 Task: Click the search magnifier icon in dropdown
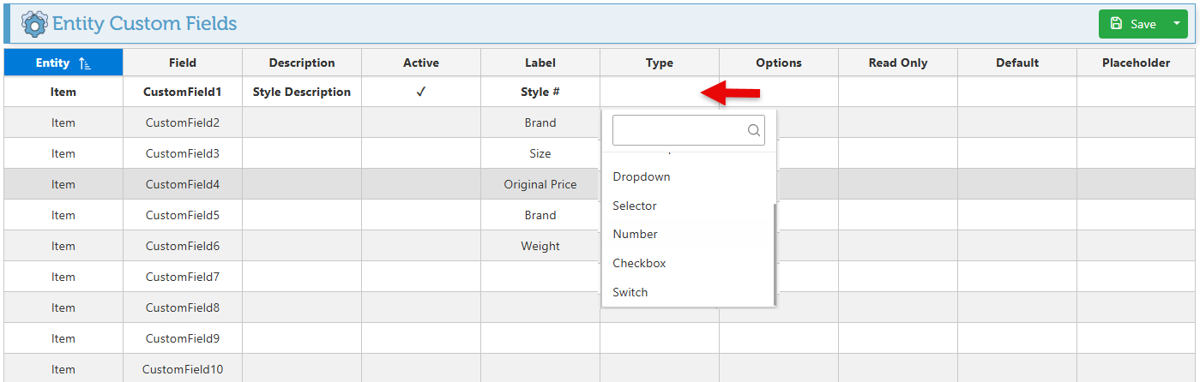[754, 131]
